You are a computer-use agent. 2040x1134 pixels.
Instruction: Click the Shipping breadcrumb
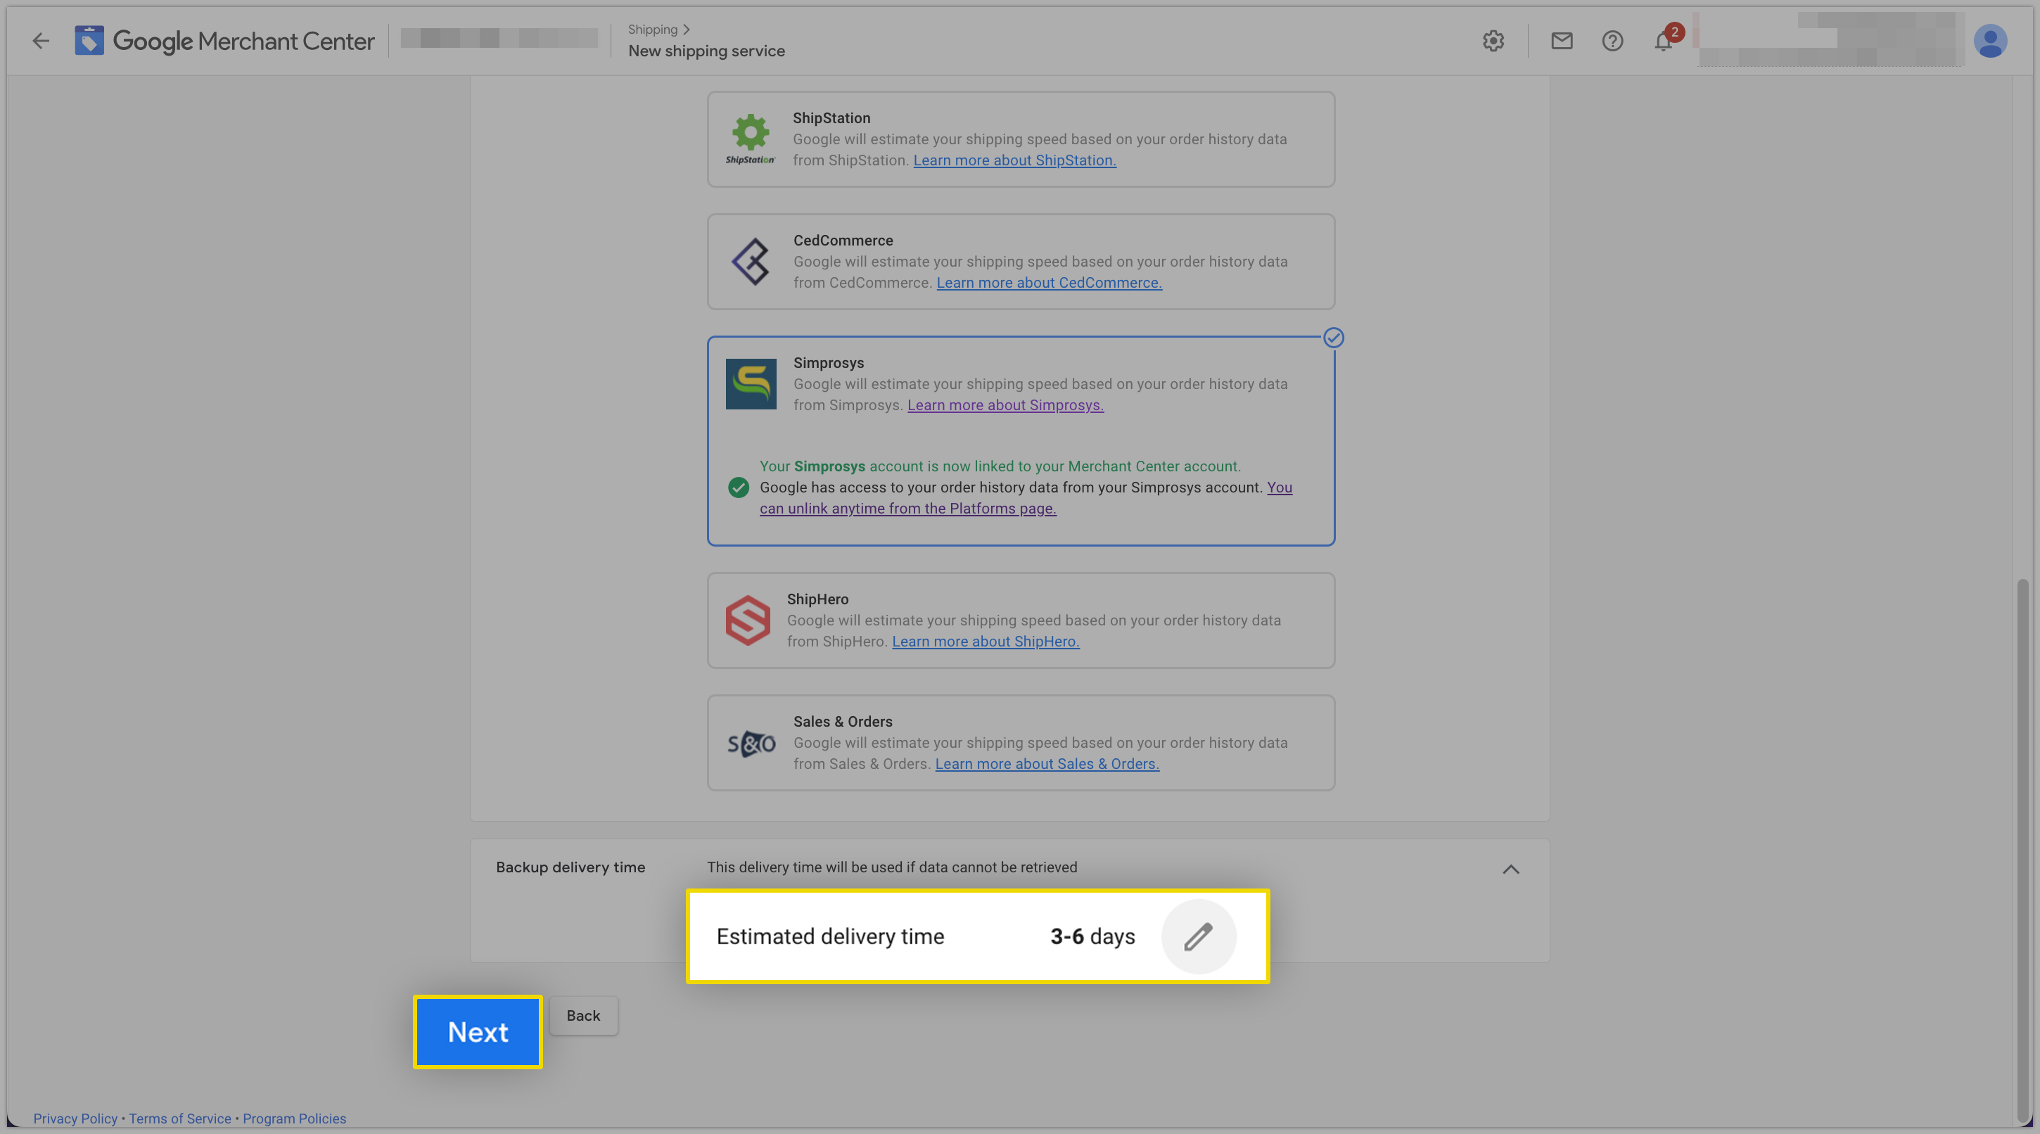pos(652,30)
